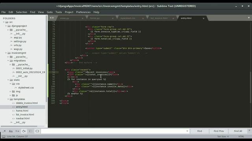Open the Goto menu
252x141 pixels.
50,12
